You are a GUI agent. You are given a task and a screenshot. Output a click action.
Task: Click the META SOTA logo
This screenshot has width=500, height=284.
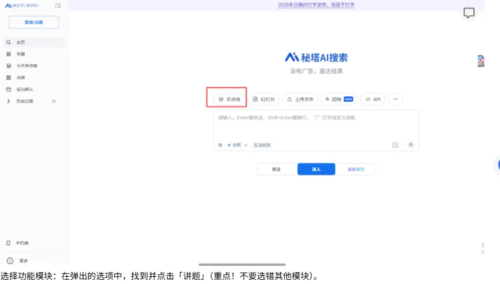[22, 6]
